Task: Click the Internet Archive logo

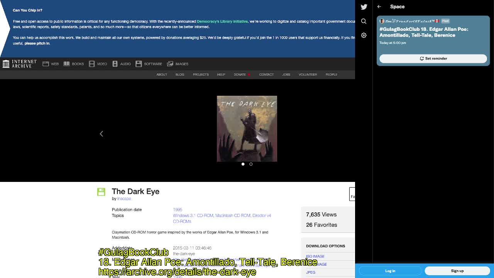Action: [19, 64]
